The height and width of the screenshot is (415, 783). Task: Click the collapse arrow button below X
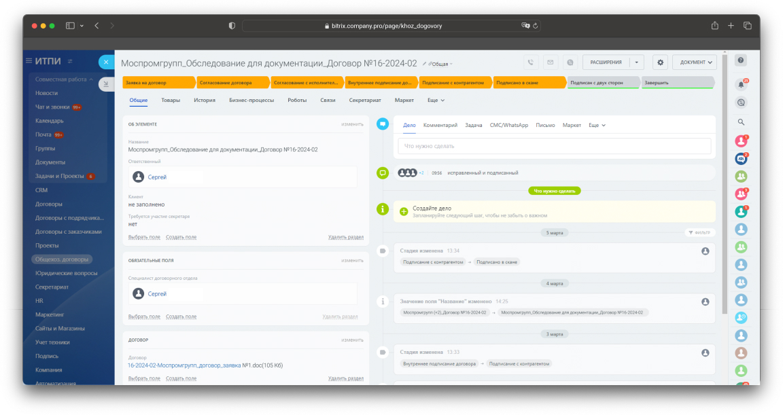[106, 84]
